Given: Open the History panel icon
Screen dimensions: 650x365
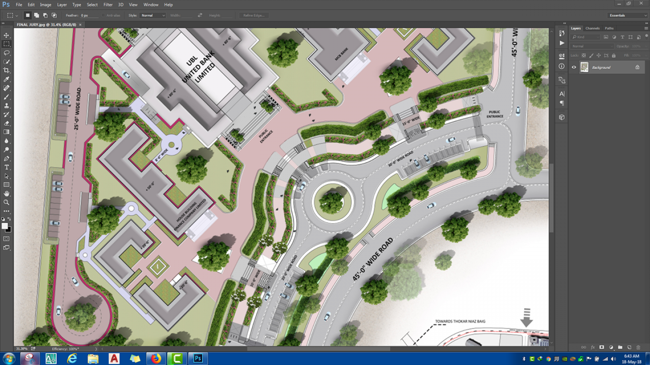Looking at the screenshot, I should coord(562,33).
